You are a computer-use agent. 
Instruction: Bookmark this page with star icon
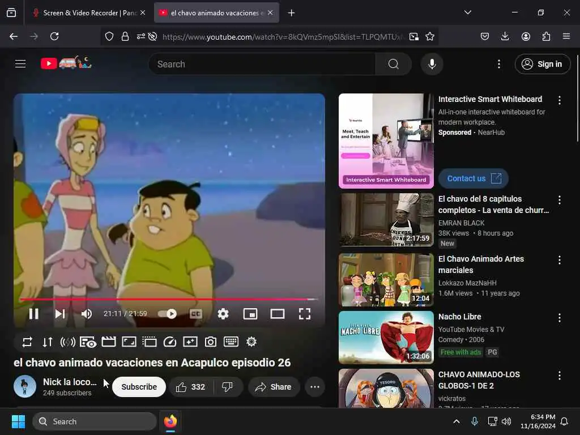pos(430,36)
